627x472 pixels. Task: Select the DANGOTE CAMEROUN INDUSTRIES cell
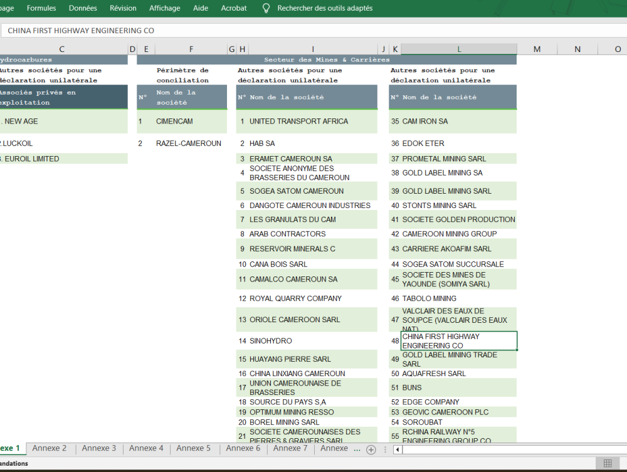click(313, 206)
